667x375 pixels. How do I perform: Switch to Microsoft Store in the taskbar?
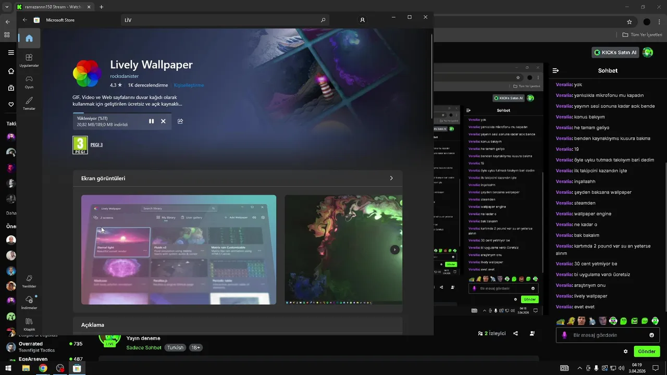[77, 368]
